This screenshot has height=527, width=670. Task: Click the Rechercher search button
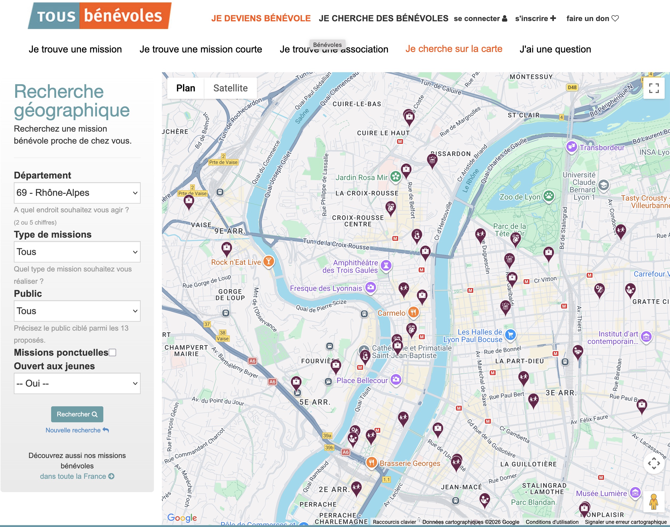click(77, 414)
